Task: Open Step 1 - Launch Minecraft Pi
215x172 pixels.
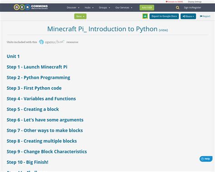Action: pyautogui.click(x=37, y=67)
